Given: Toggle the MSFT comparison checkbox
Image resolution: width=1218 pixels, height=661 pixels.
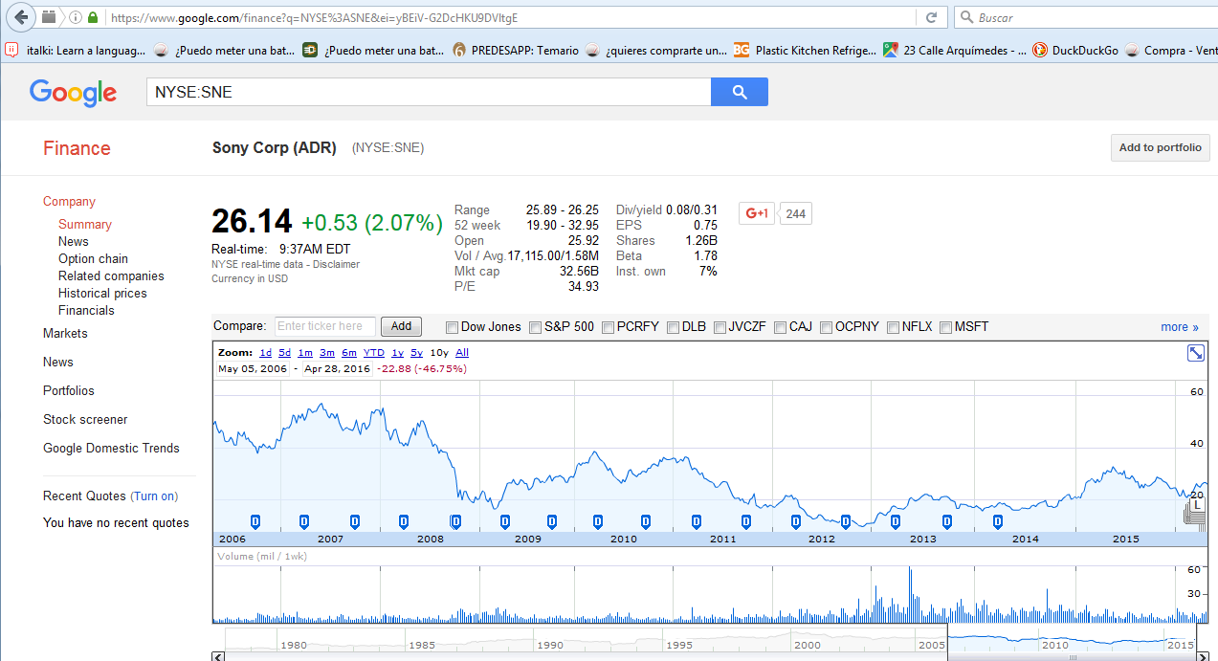Looking at the screenshot, I should 945,327.
